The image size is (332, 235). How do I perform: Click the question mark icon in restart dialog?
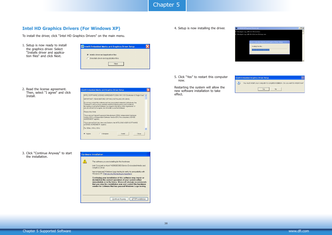tap(239, 83)
